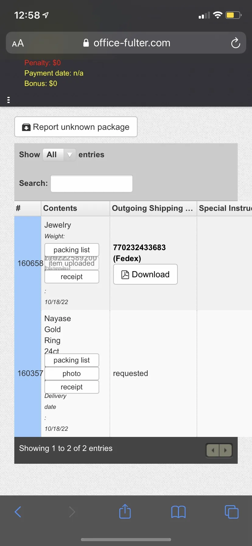The width and height of the screenshot is (252, 546).
Task: Click the next page arrow in pagination
Action: pyautogui.click(x=226, y=450)
